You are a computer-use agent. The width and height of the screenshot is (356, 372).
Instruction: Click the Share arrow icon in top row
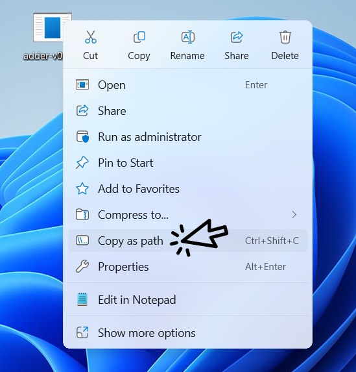click(237, 37)
